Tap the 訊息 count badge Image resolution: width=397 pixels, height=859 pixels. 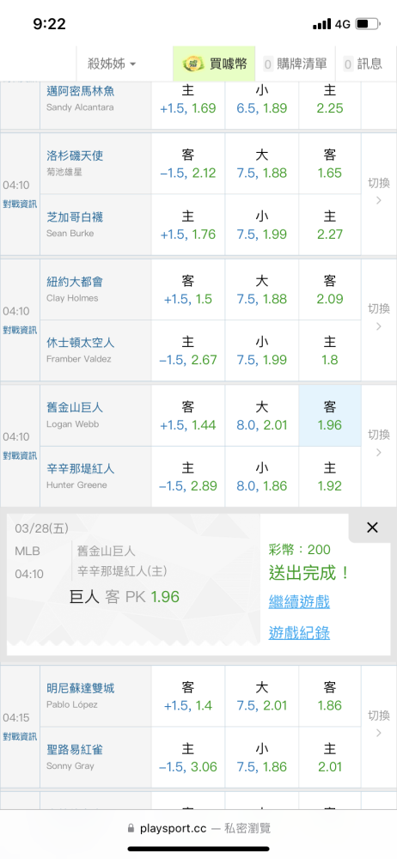(348, 64)
